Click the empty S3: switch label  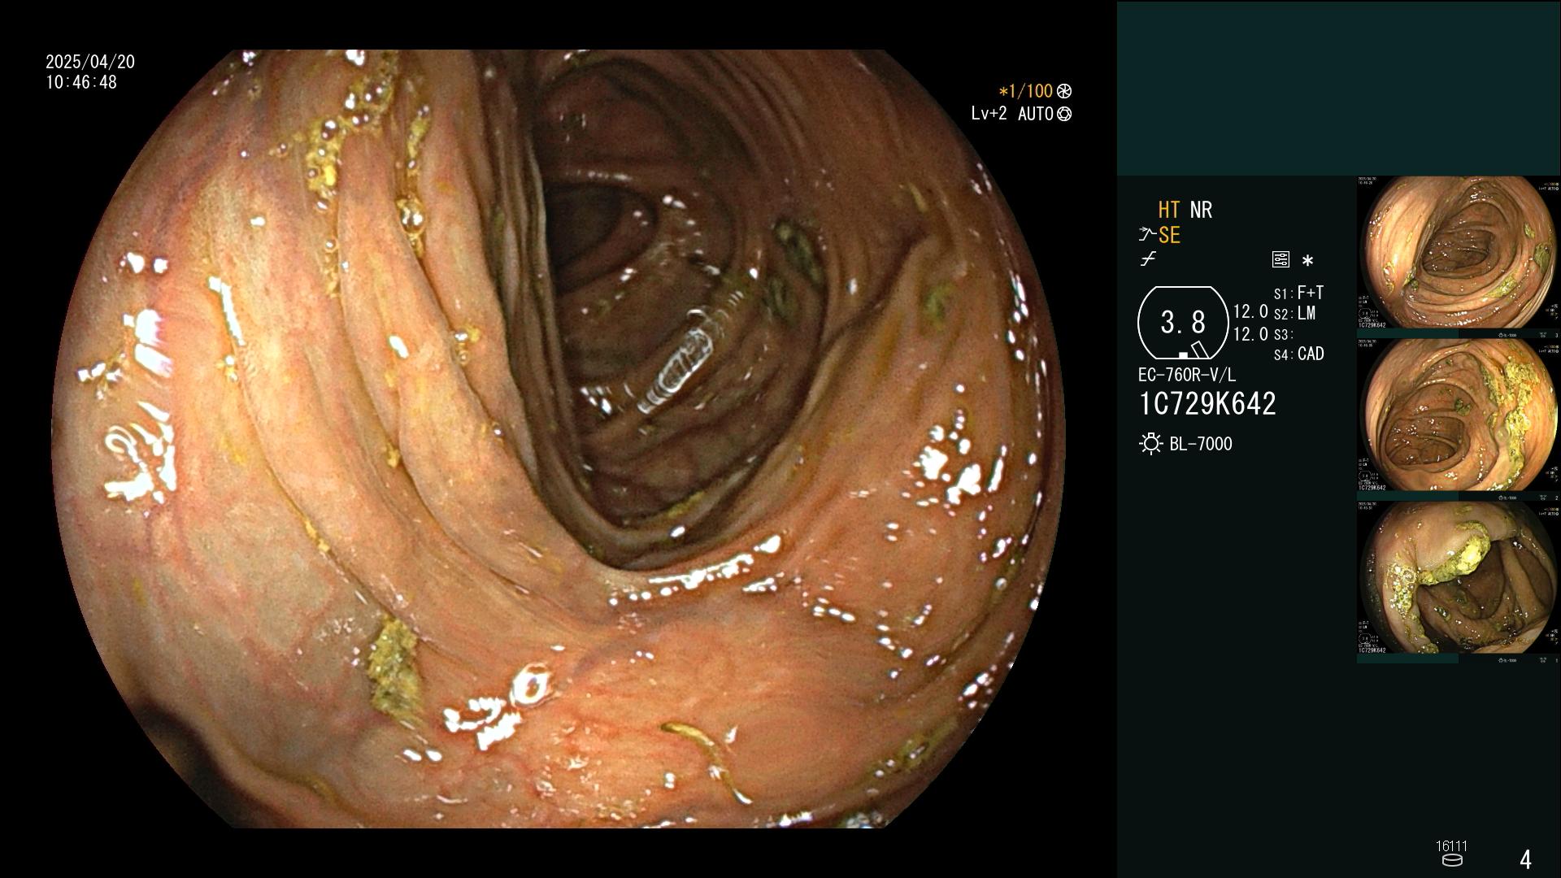click(x=1283, y=335)
